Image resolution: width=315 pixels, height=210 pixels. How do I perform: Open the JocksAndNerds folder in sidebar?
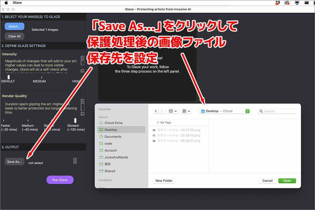point(116,157)
